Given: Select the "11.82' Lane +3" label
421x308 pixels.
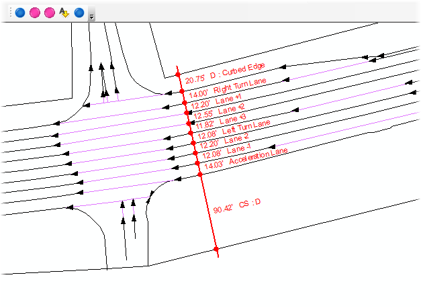Looking at the screenshot, I should tap(221, 121).
